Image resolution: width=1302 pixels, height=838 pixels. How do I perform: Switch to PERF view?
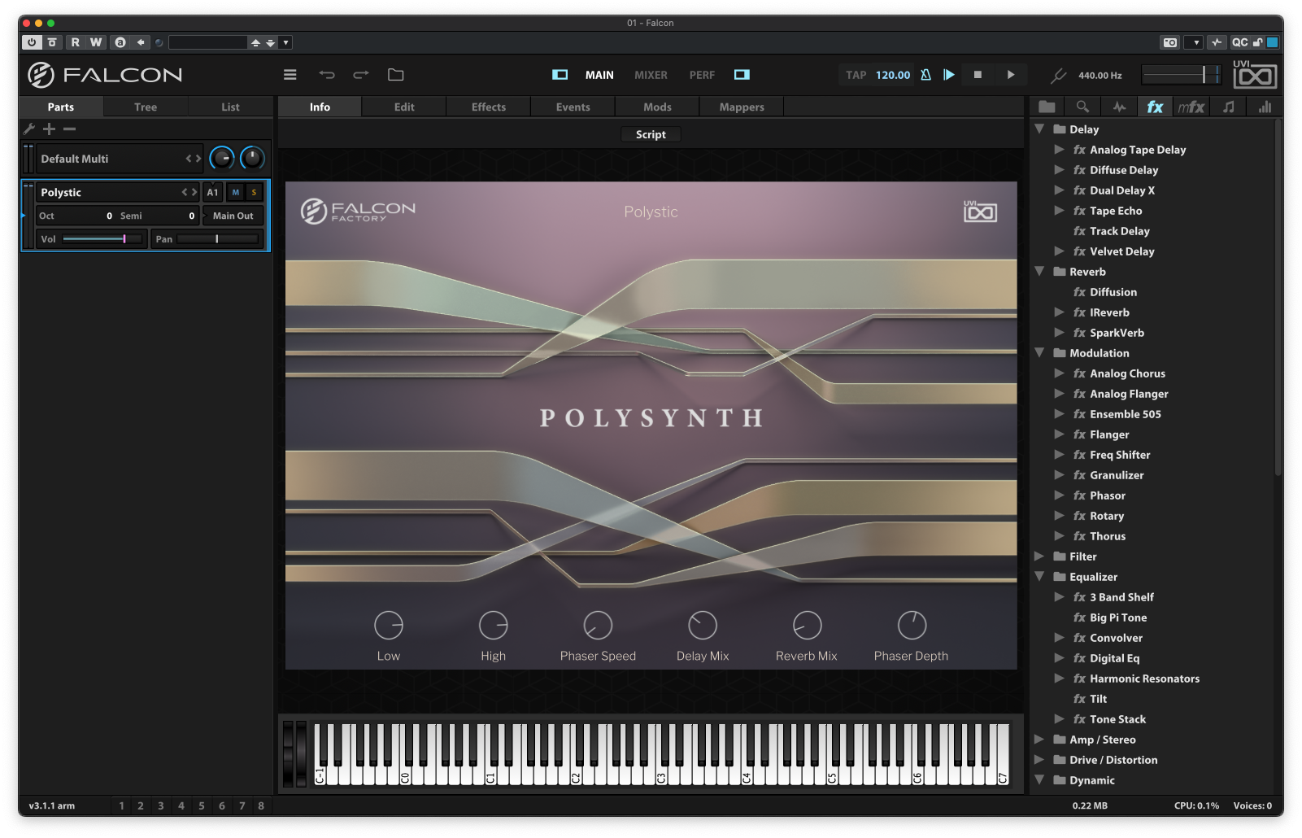[702, 75]
